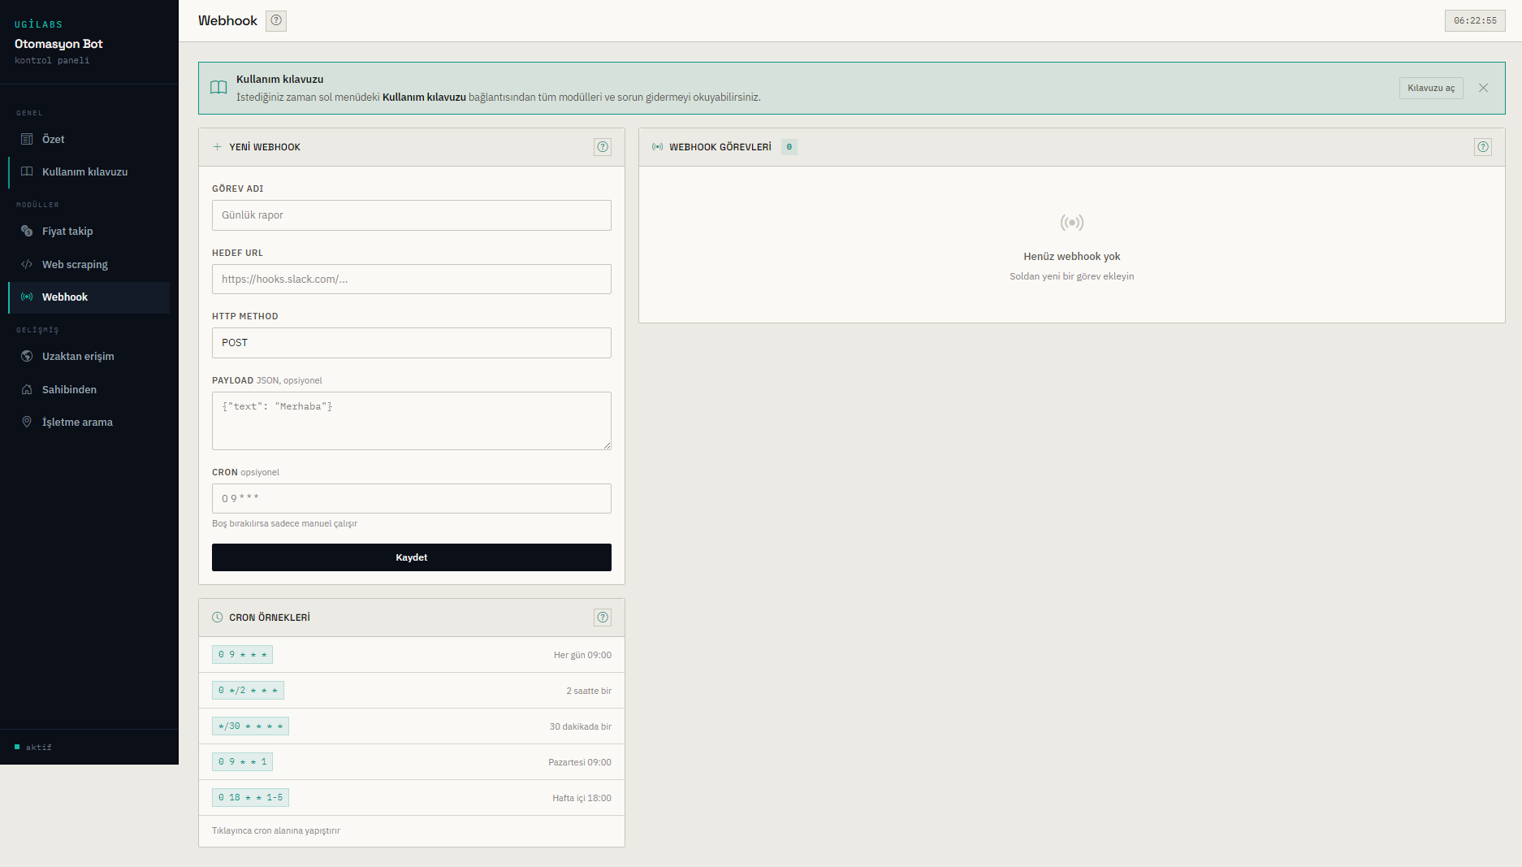The width and height of the screenshot is (1522, 867).
Task: Open help icon next to Webhook title
Action: coord(276,20)
